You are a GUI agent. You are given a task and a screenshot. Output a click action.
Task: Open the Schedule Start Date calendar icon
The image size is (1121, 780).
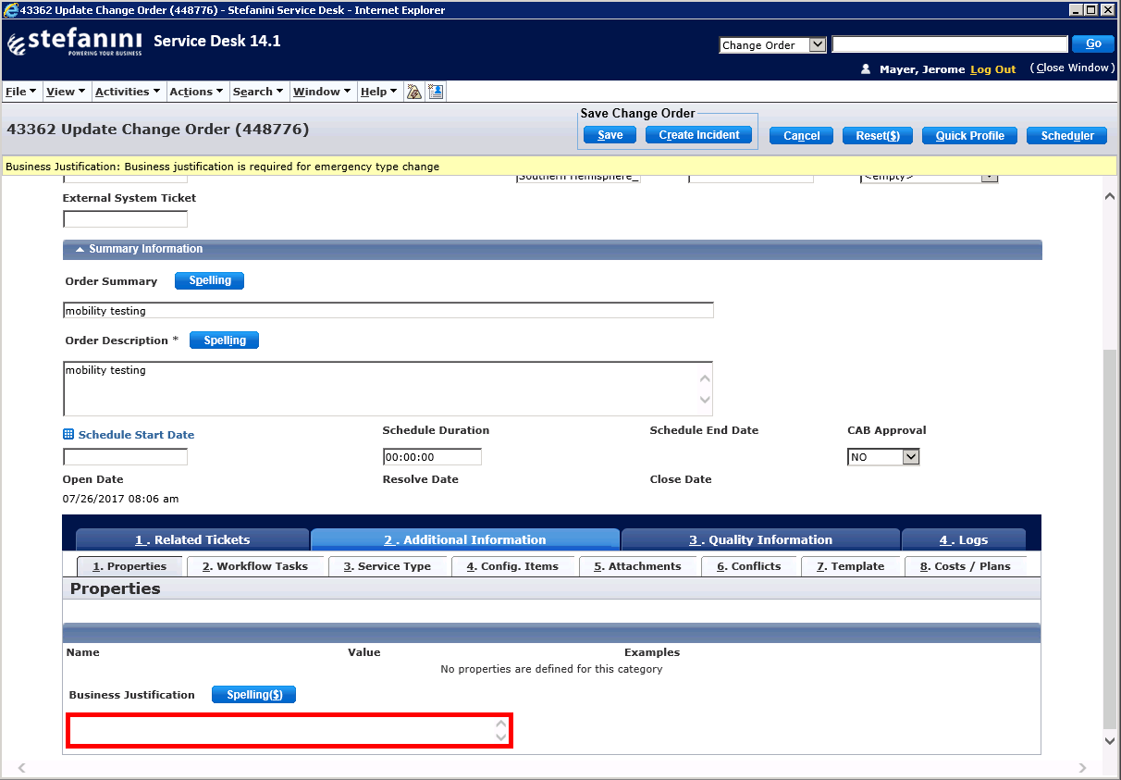[68, 434]
